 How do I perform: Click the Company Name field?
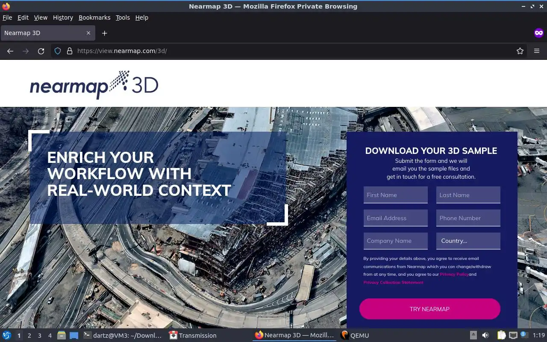[395, 241]
